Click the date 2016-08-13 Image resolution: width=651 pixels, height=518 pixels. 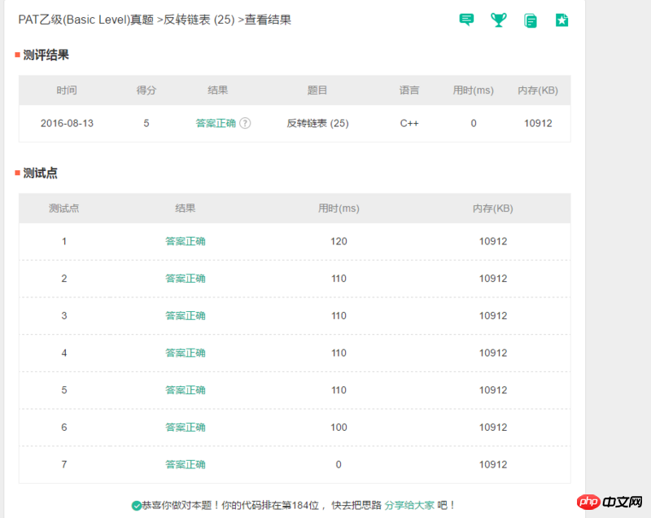click(x=67, y=123)
